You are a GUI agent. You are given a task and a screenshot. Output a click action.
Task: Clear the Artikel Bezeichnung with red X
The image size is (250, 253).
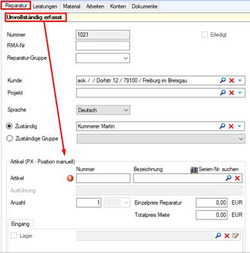[x=237, y=178]
